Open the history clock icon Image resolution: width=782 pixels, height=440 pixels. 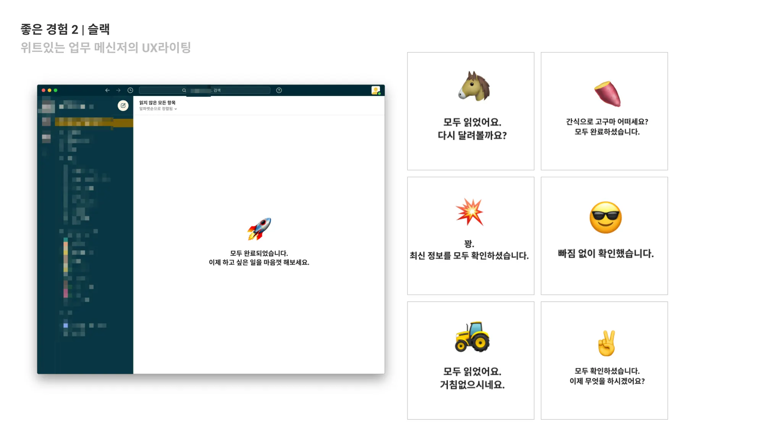pos(130,90)
